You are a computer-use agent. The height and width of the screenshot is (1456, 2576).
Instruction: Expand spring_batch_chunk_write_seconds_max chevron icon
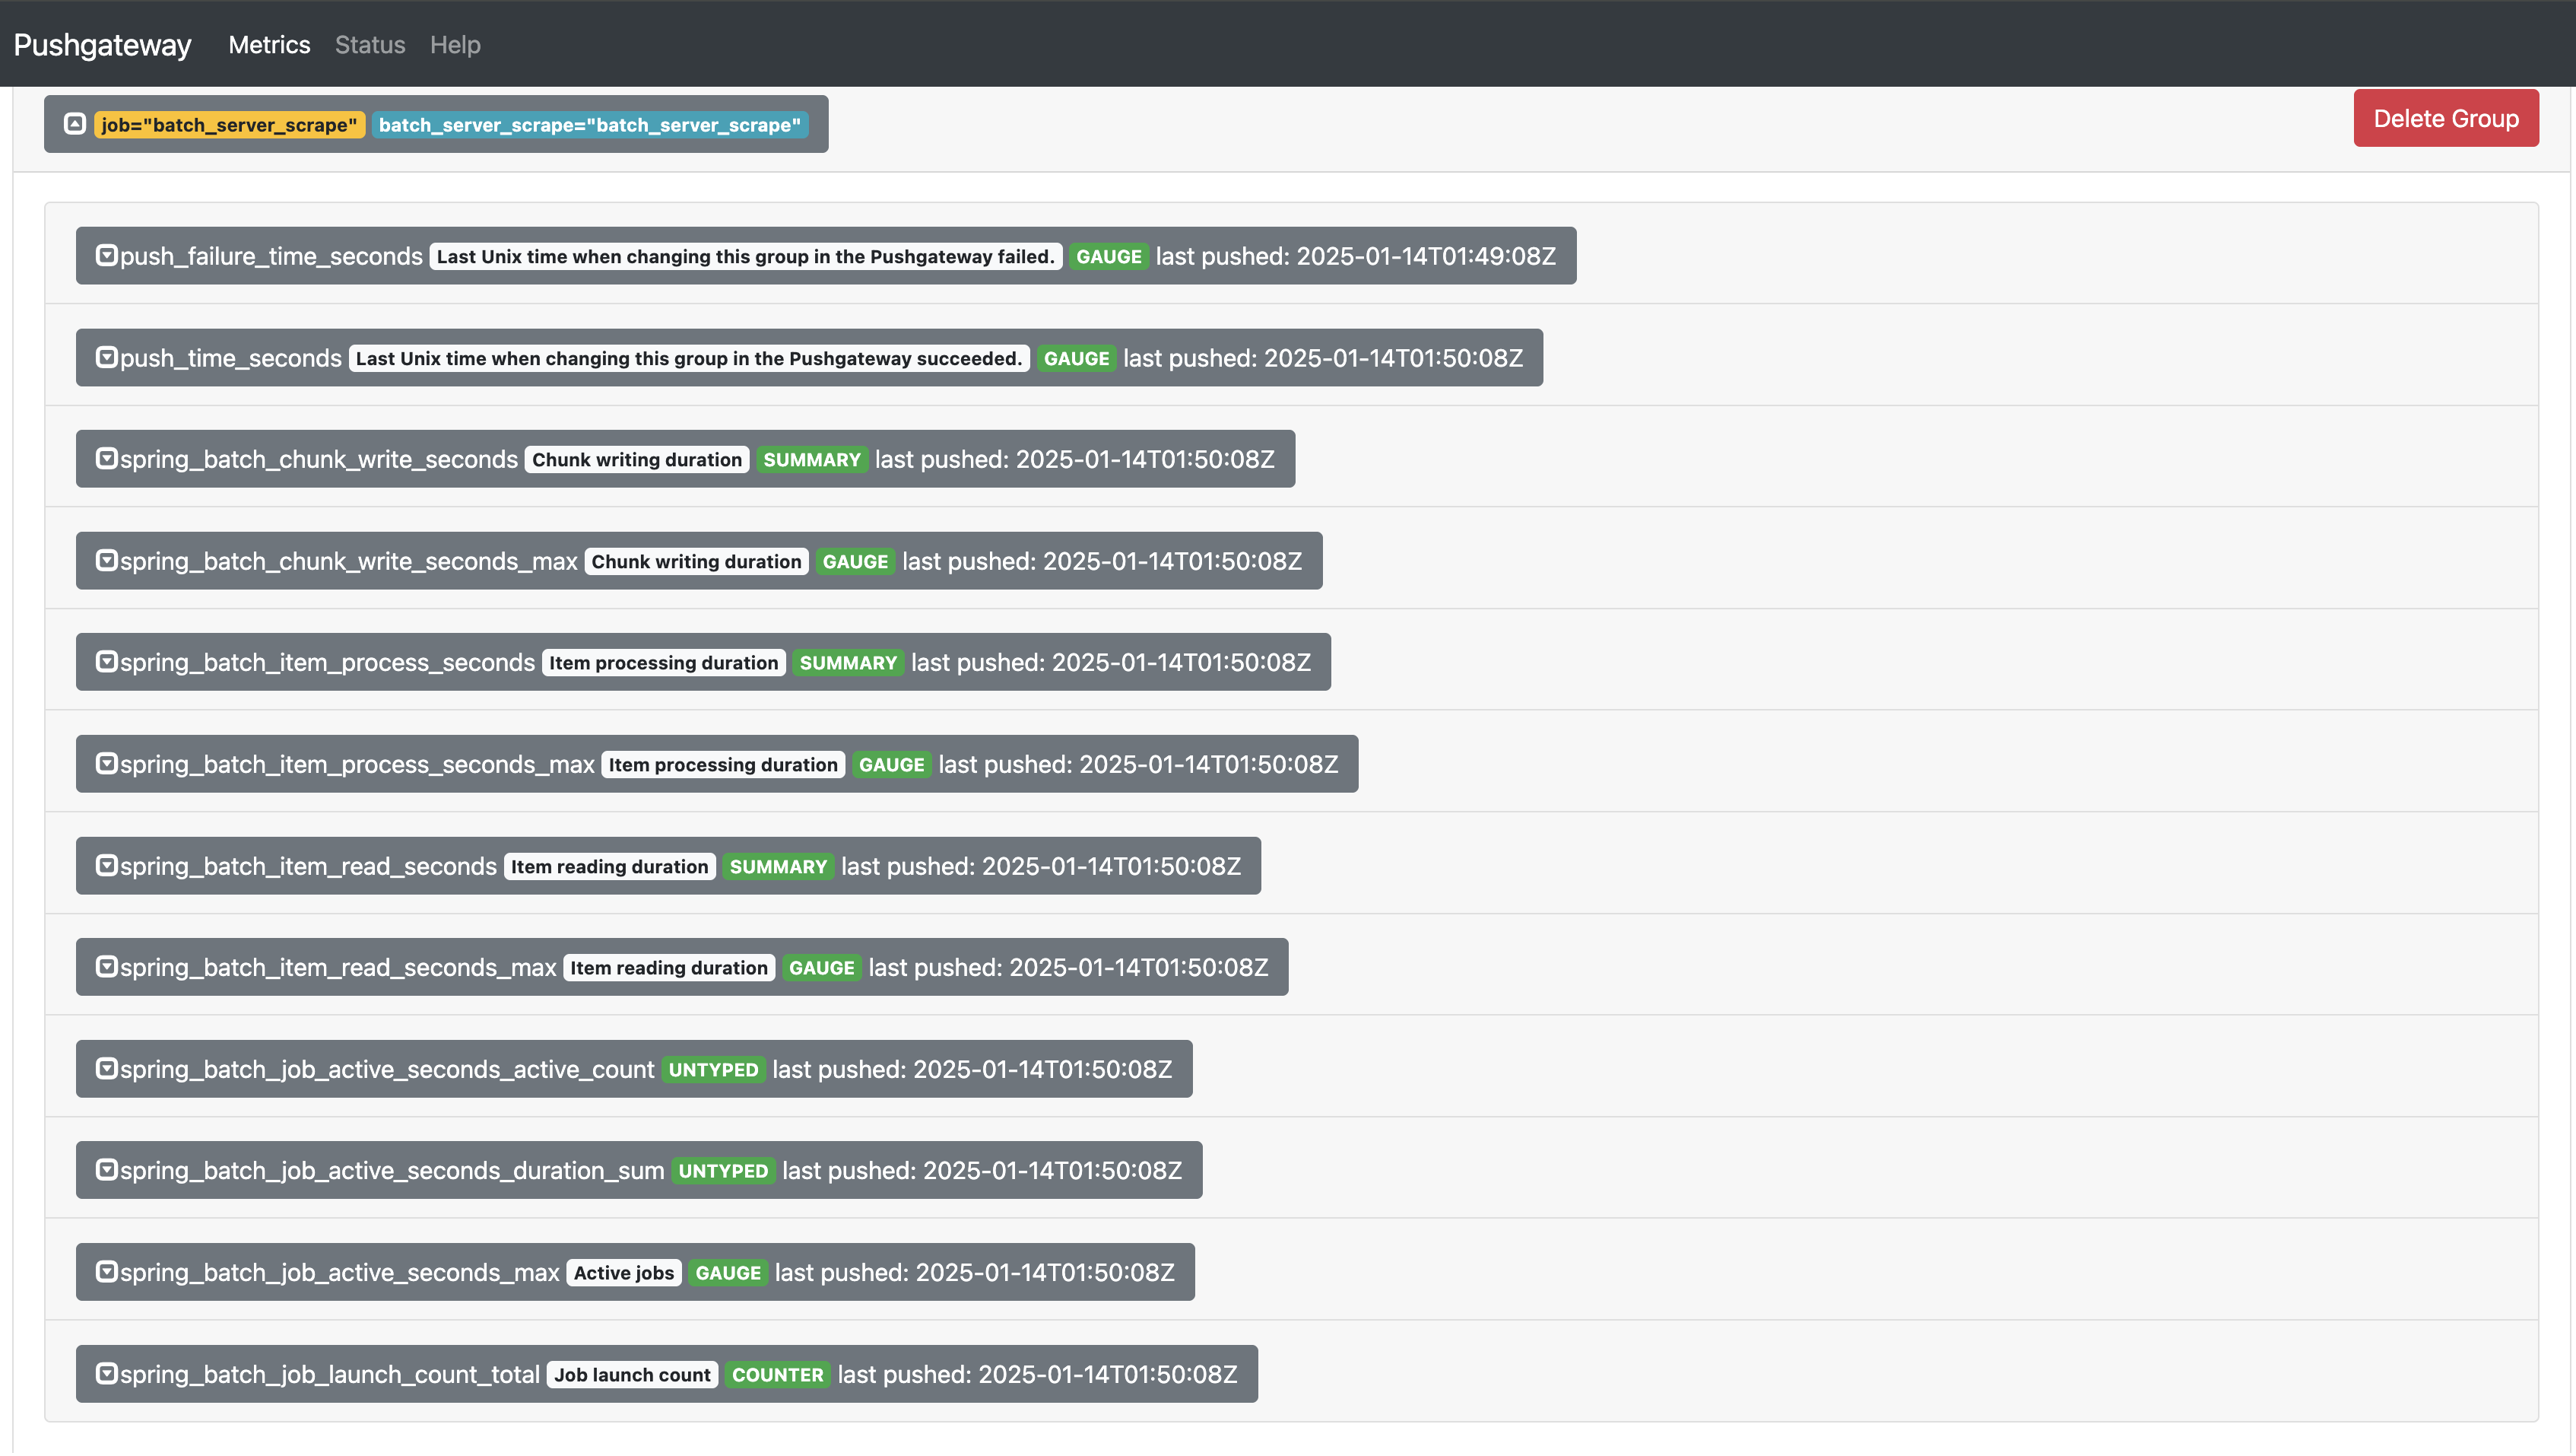pyautogui.click(x=106, y=561)
